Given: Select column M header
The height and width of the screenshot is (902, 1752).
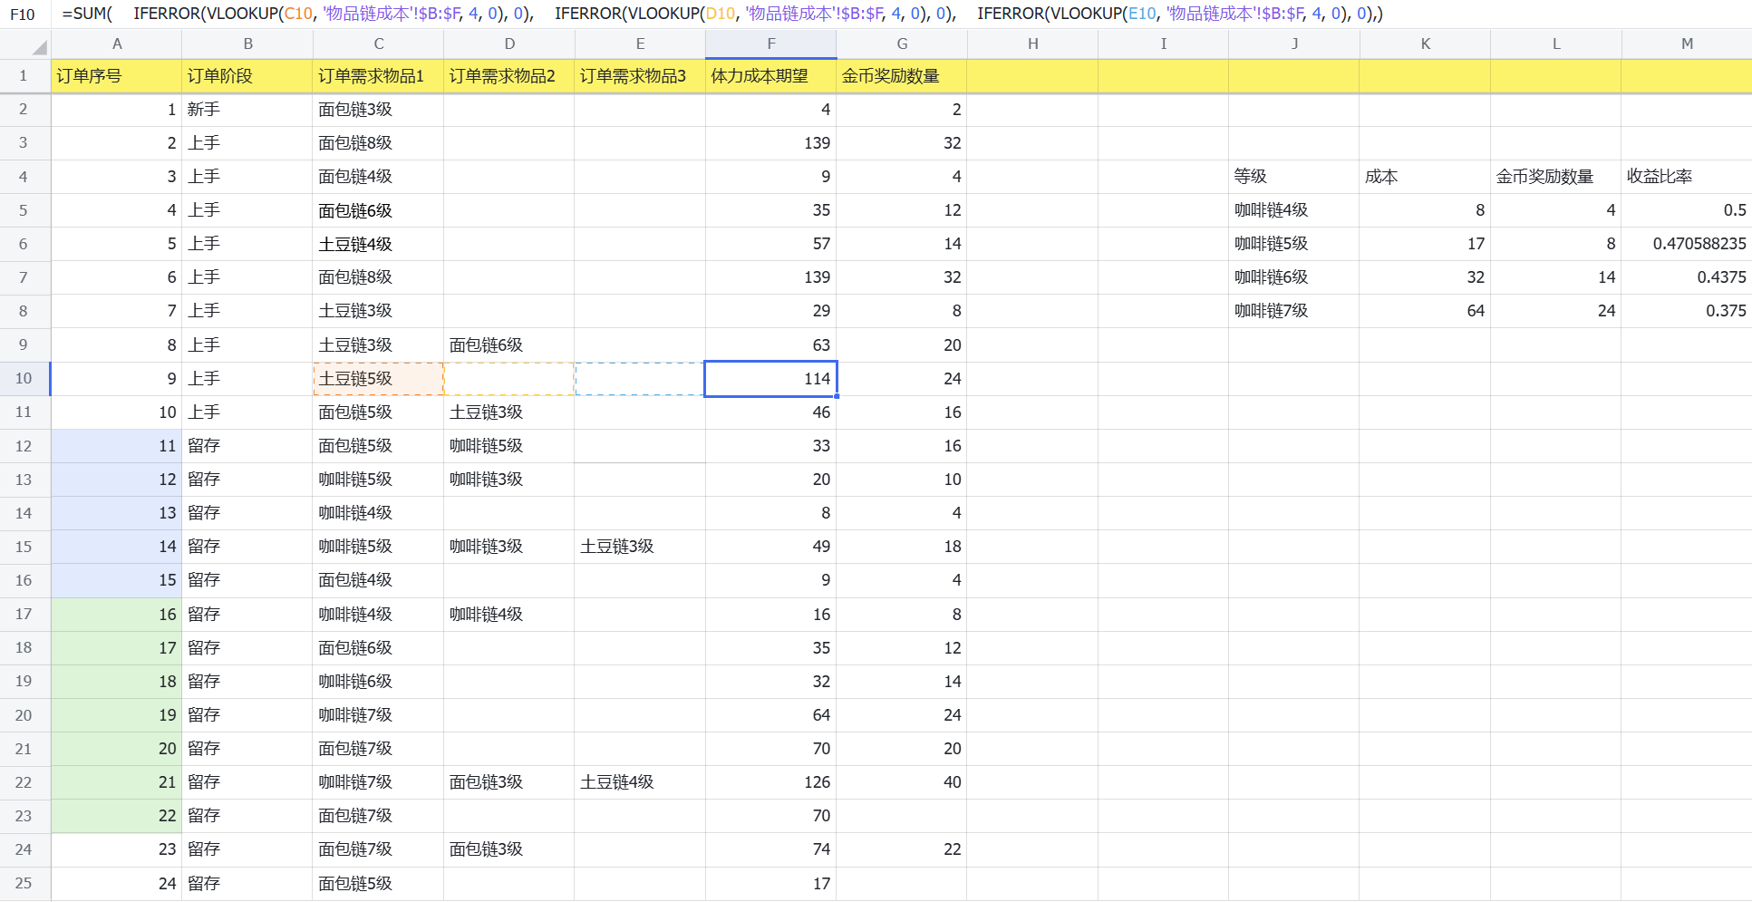Looking at the screenshot, I should point(1687,44).
